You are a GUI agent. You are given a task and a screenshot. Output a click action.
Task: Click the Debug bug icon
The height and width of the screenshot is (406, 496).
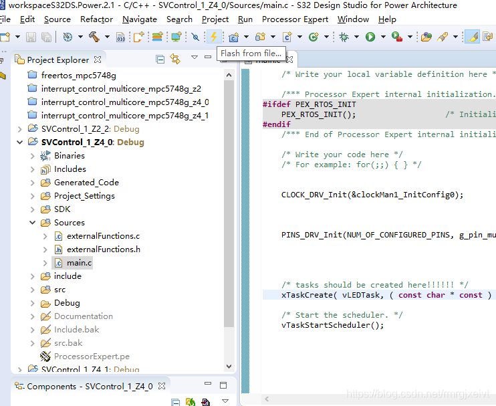(x=344, y=37)
